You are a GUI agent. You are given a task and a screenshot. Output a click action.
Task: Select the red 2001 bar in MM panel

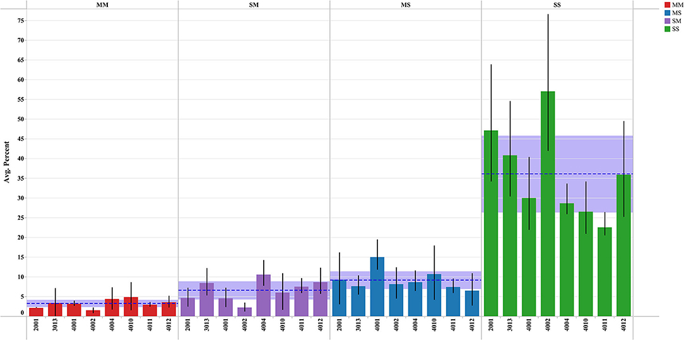pyautogui.click(x=36, y=312)
